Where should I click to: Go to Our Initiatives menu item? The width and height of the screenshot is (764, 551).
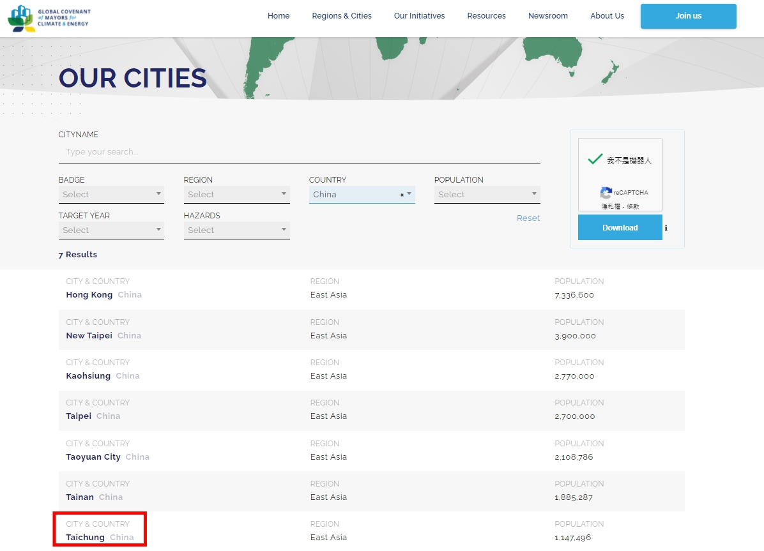[x=419, y=16]
